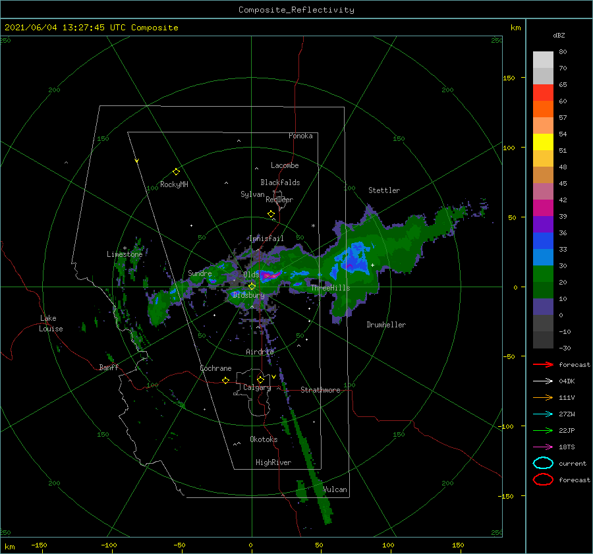Click the Didsbury city label
The image size is (593, 554).
click(248, 295)
